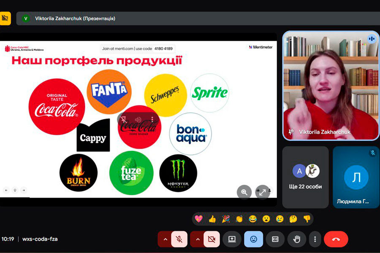Send the thumbs down reaction
Viewport: 380px width, 253px height.
[307, 219]
